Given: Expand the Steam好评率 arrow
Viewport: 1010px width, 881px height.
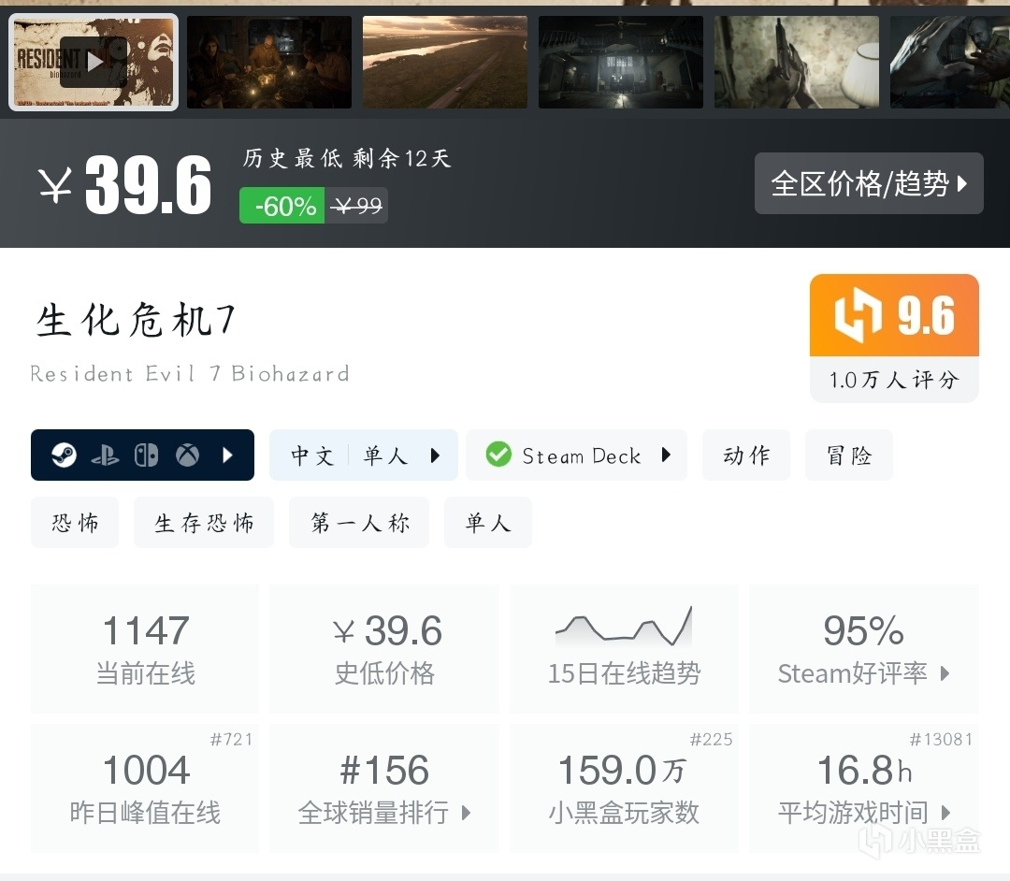Looking at the screenshot, I should 945,673.
